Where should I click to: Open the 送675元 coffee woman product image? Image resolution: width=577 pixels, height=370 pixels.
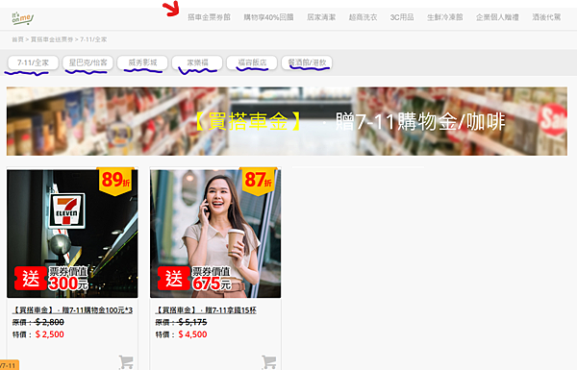point(215,234)
